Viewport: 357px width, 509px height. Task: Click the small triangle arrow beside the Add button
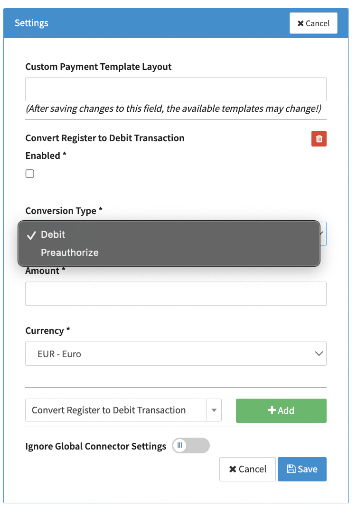(214, 410)
